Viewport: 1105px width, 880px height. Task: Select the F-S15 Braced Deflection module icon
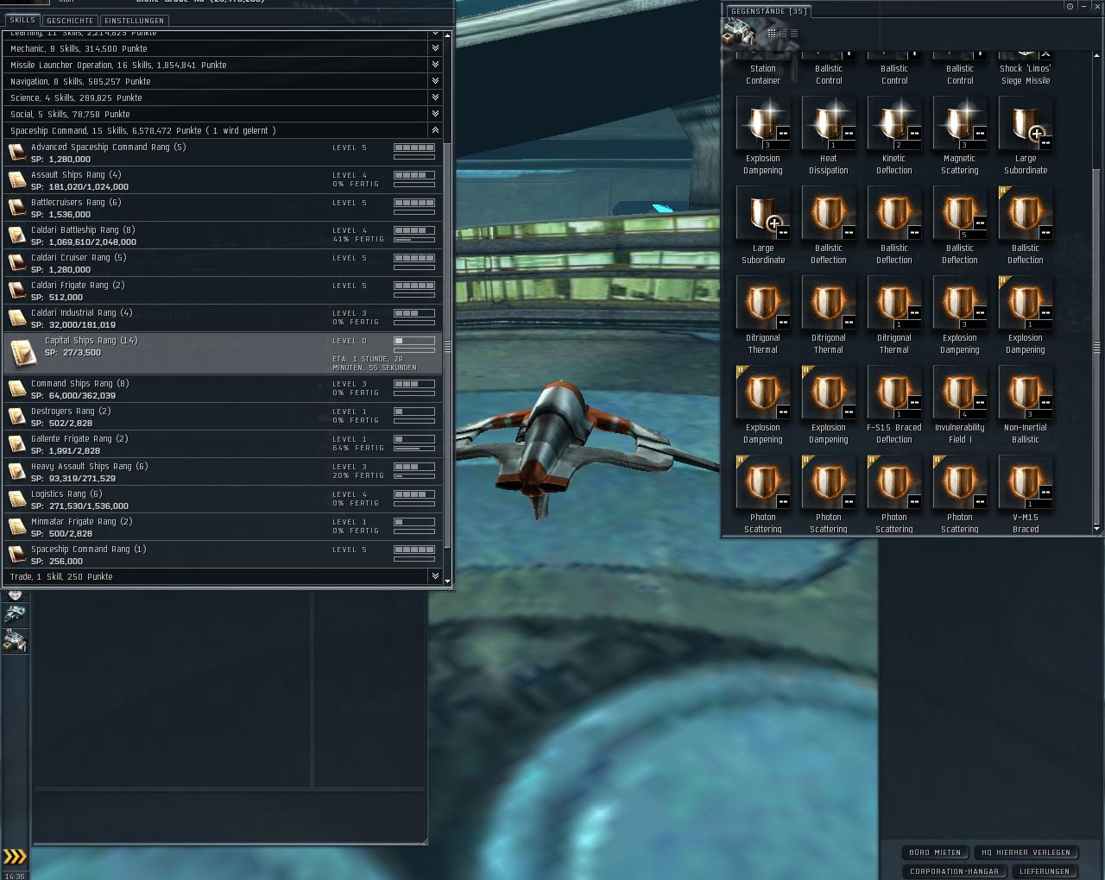pos(894,393)
